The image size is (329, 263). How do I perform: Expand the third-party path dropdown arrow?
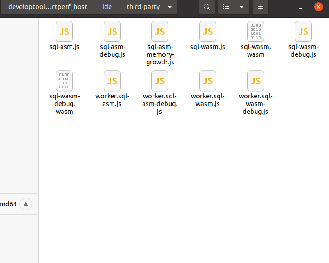(x=170, y=7)
